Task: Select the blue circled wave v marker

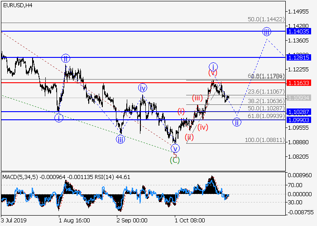Action: click(x=175, y=148)
